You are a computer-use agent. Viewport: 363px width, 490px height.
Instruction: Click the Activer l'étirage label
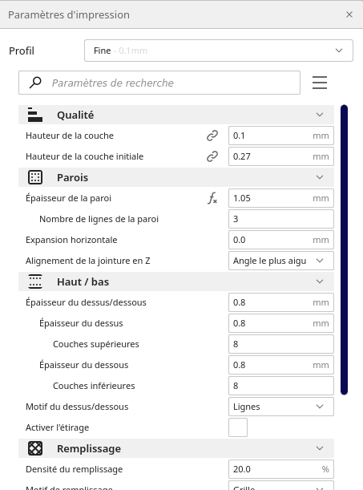[57, 427]
